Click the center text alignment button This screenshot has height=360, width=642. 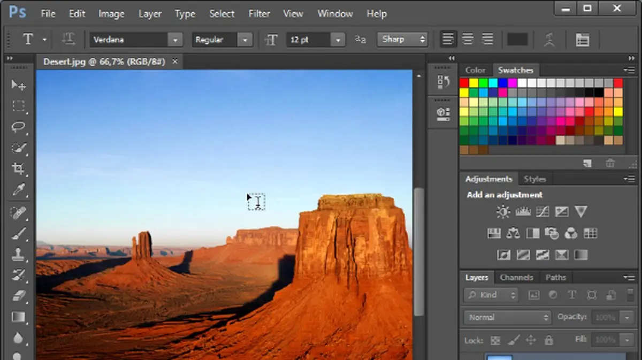click(x=468, y=39)
